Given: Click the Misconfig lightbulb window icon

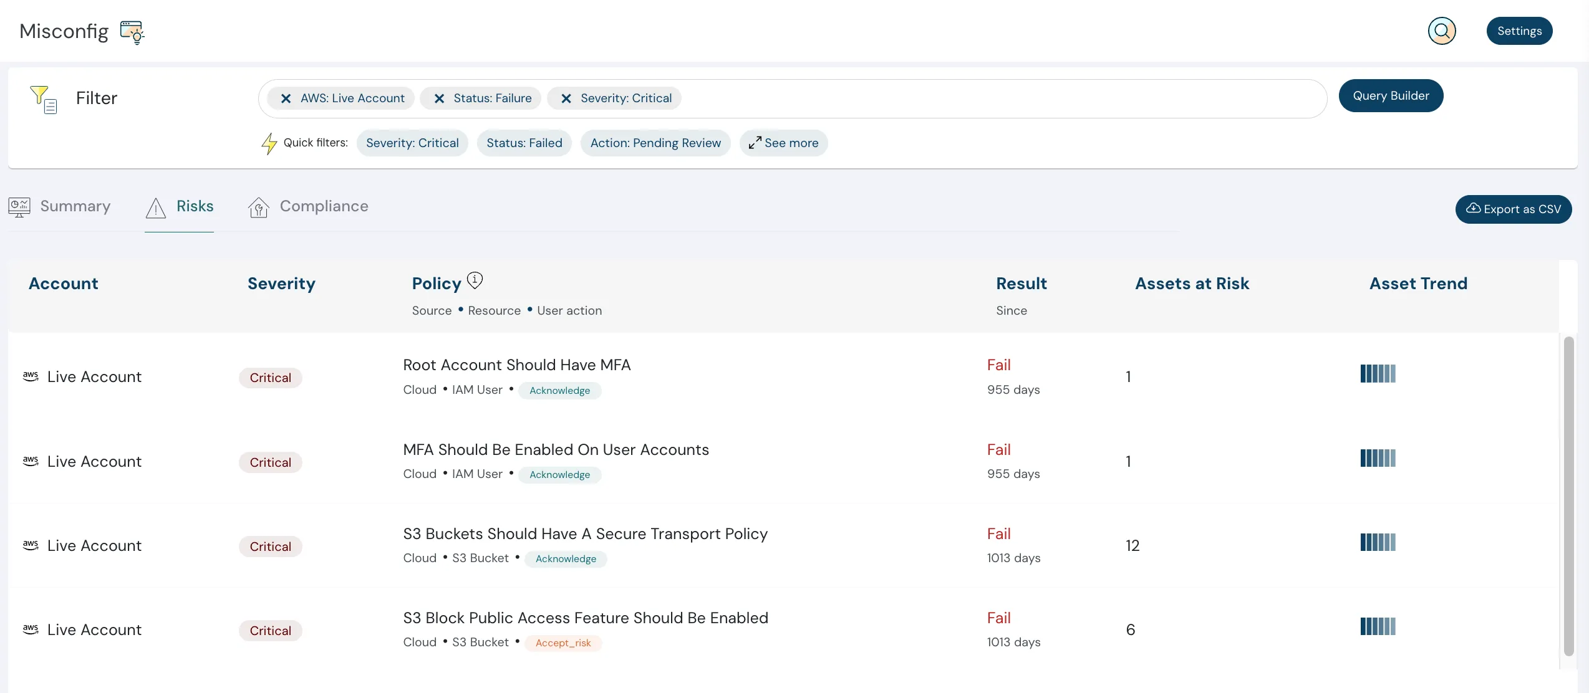Looking at the screenshot, I should coord(132,32).
